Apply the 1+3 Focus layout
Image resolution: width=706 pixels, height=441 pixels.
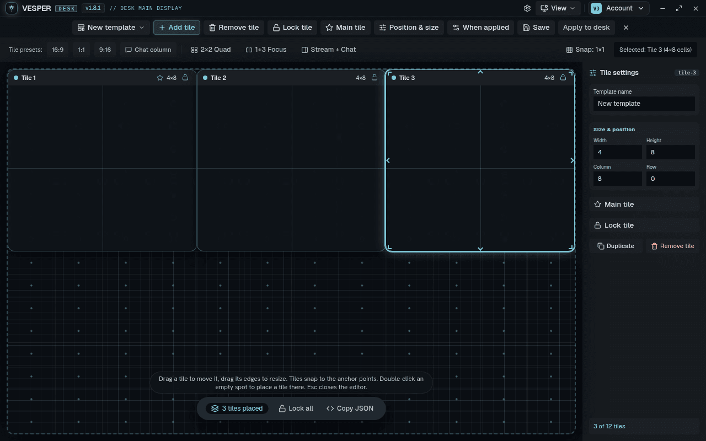[x=266, y=50]
